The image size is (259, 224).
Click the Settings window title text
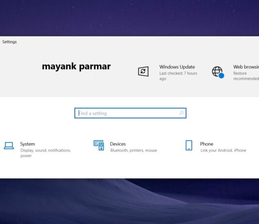pos(9,42)
